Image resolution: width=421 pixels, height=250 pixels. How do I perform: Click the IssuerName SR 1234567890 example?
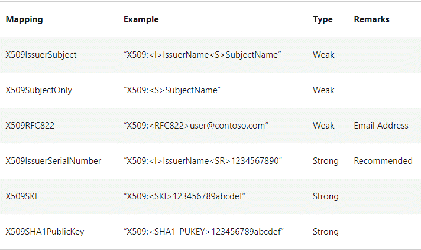203,161
